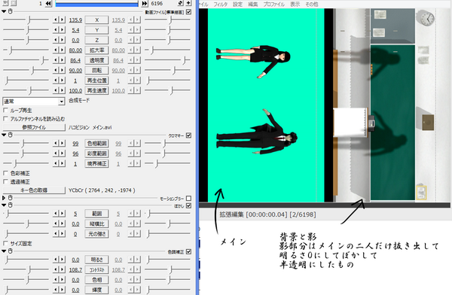
Task: Toggle the クロマキー filter checkbox
Action: pyautogui.click(x=188, y=135)
